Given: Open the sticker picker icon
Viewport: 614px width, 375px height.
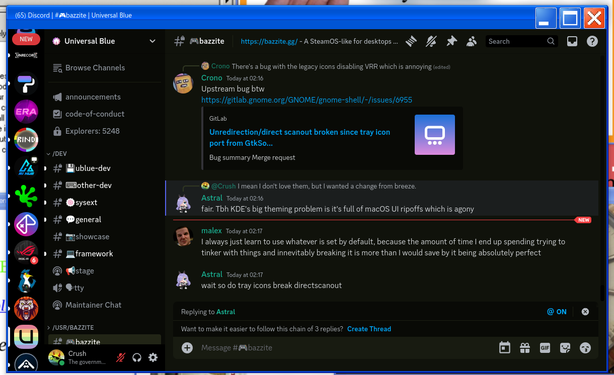Looking at the screenshot, I should pyautogui.click(x=565, y=348).
